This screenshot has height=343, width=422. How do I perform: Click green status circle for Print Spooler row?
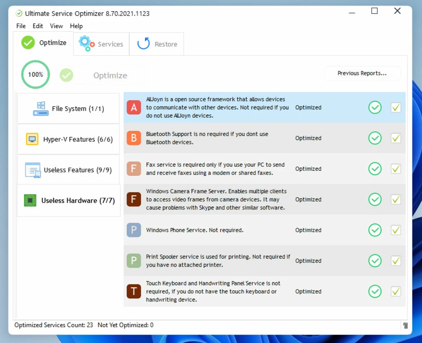375,261
